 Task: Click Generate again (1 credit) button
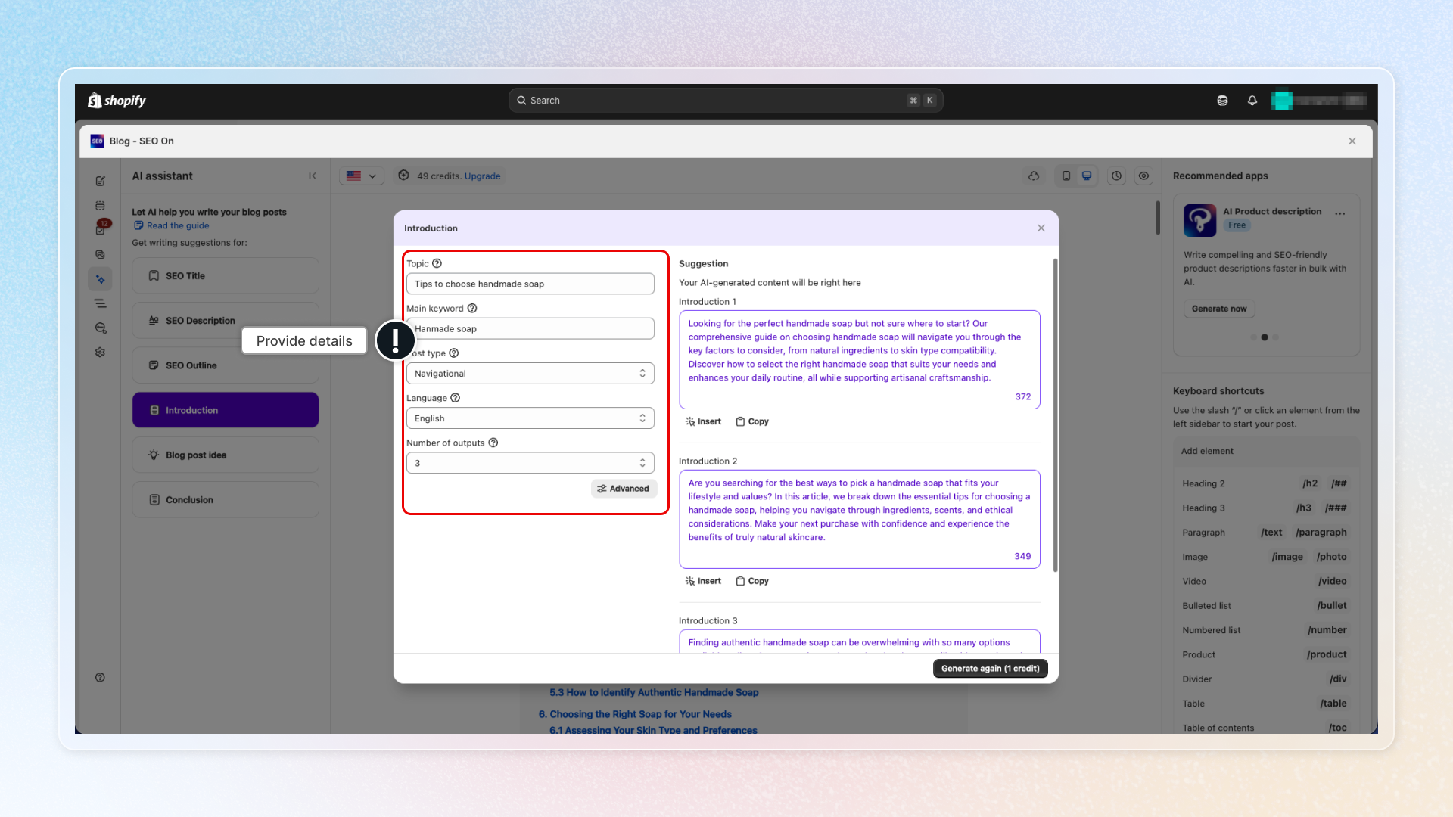click(990, 669)
